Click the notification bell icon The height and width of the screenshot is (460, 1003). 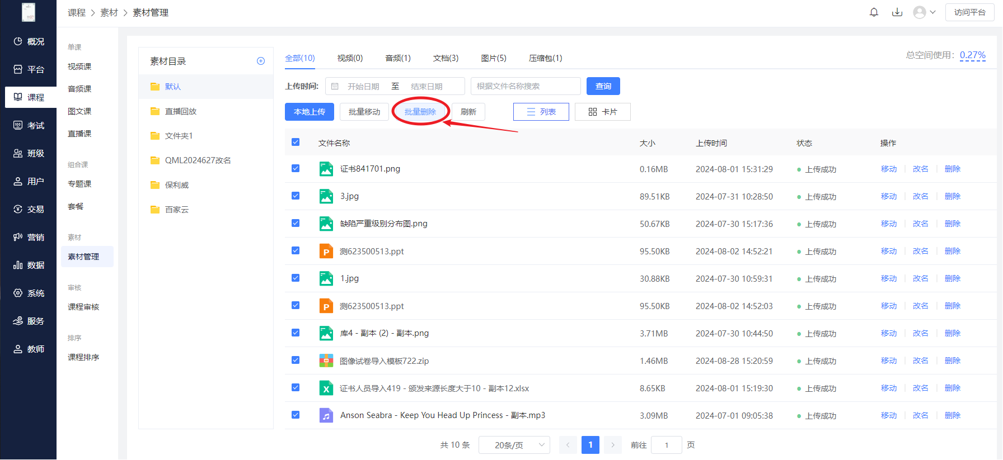(x=874, y=12)
